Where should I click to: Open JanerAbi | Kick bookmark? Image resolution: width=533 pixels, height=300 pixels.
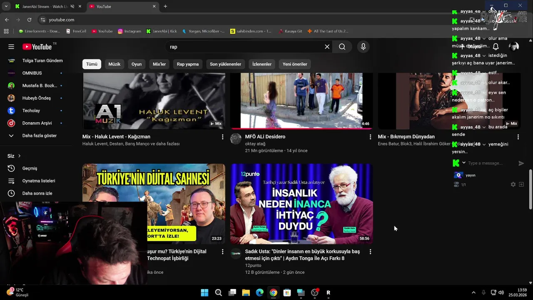[162, 31]
